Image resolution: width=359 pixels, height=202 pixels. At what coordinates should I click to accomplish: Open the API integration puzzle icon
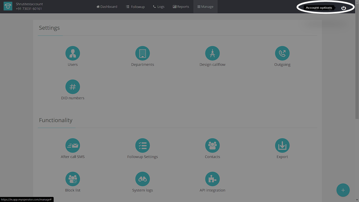[x=212, y=179]
